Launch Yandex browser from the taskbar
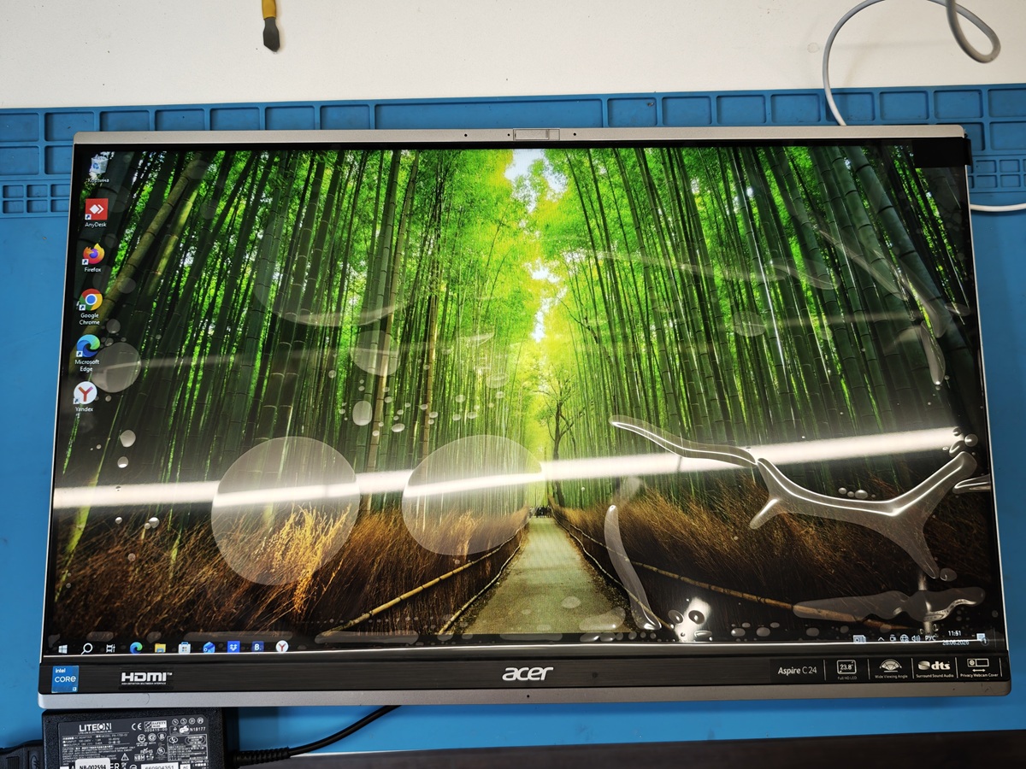 pyautogui.click(x=282, y=646)
